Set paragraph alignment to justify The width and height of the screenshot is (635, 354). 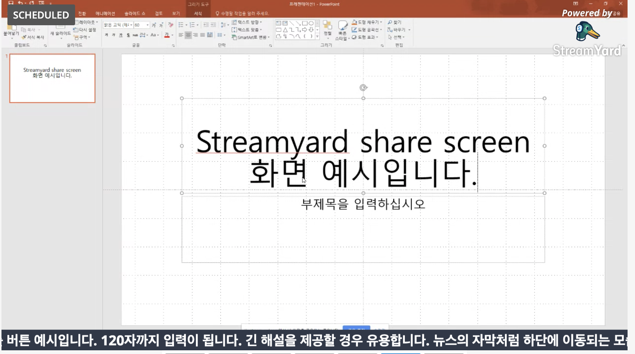(x=203, y=35)
